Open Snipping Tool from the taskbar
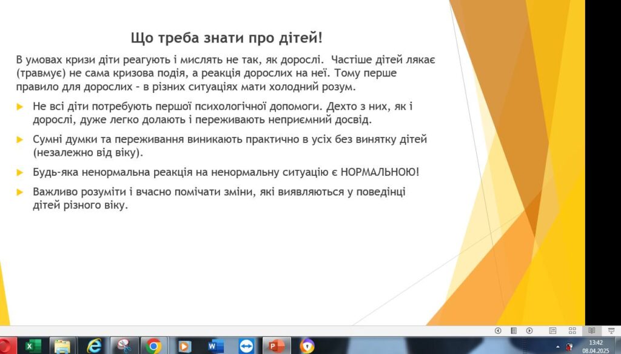This screenshot has width=621, height=354. click(124, 346)
